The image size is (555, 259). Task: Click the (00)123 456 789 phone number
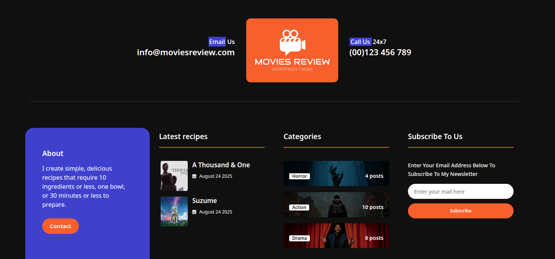(380, 52)
